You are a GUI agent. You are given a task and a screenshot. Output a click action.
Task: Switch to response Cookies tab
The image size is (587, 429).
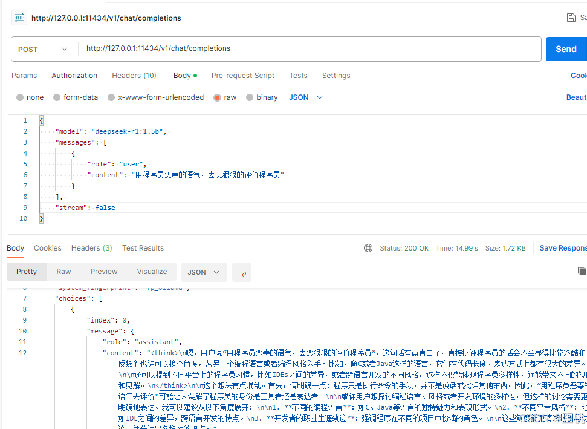[x=48, y=248]
